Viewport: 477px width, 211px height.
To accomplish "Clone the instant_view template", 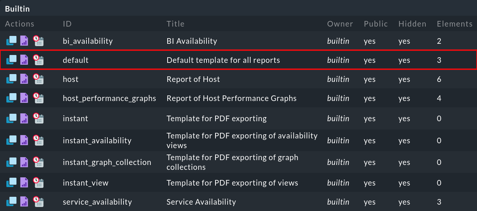I will pyautogui.click(x=12, y=183).
